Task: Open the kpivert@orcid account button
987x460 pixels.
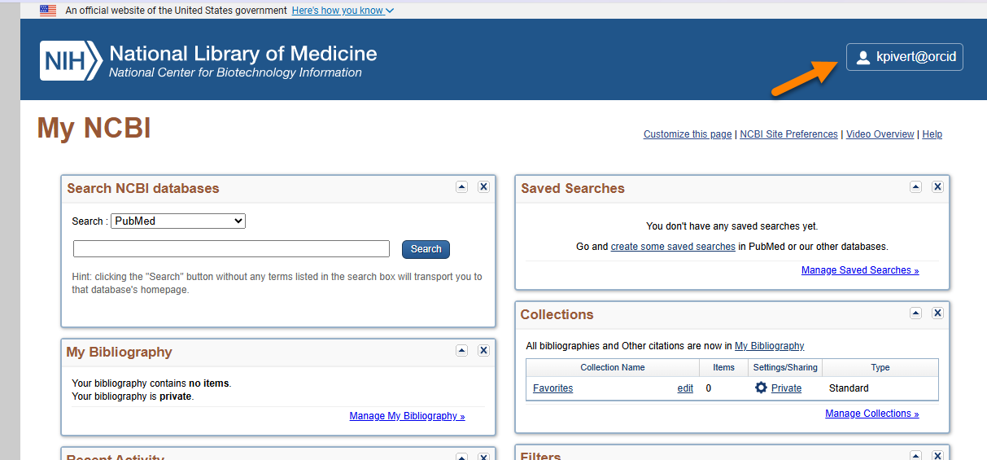Action: [904, 57]
